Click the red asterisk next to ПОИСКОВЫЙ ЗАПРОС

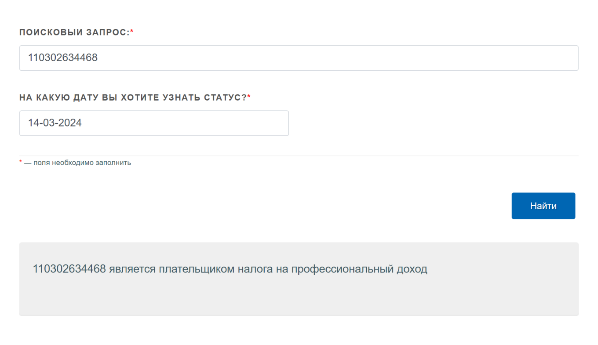pyautogui.click(x=132, y=31)
